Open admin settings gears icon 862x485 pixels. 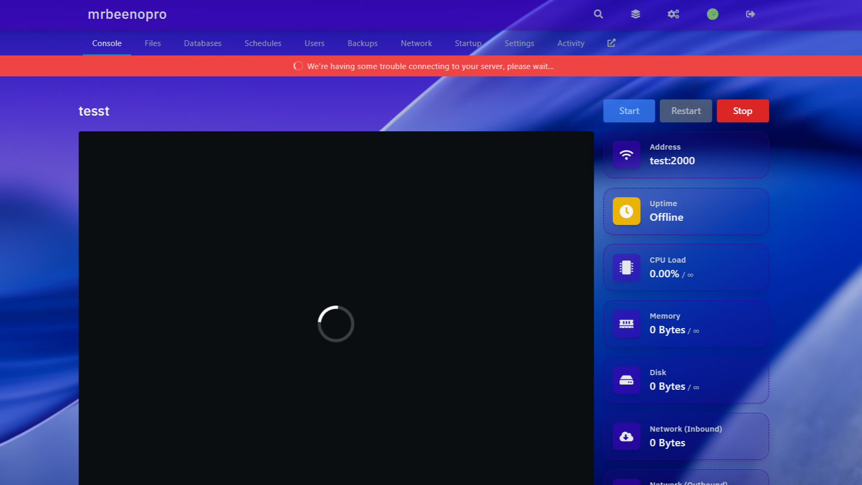[673, 14]
